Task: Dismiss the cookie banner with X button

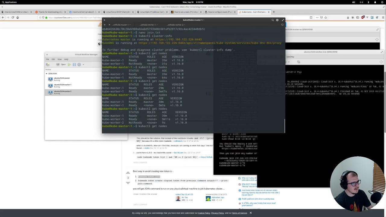Action: [251, 213]
